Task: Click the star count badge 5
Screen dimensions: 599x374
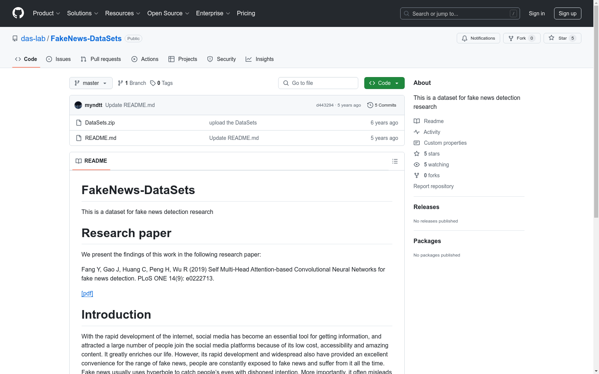Action: 572,38
